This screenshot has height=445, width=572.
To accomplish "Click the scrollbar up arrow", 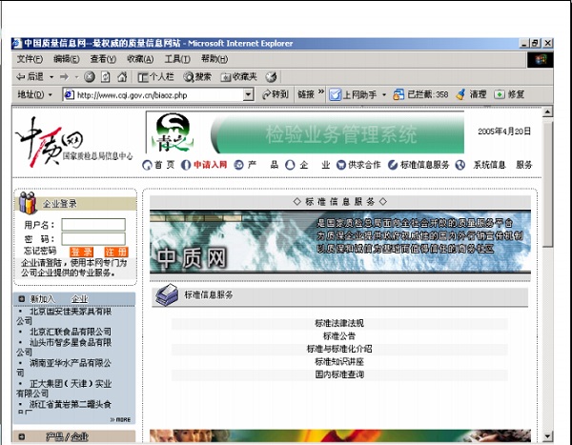I will 547,111.
